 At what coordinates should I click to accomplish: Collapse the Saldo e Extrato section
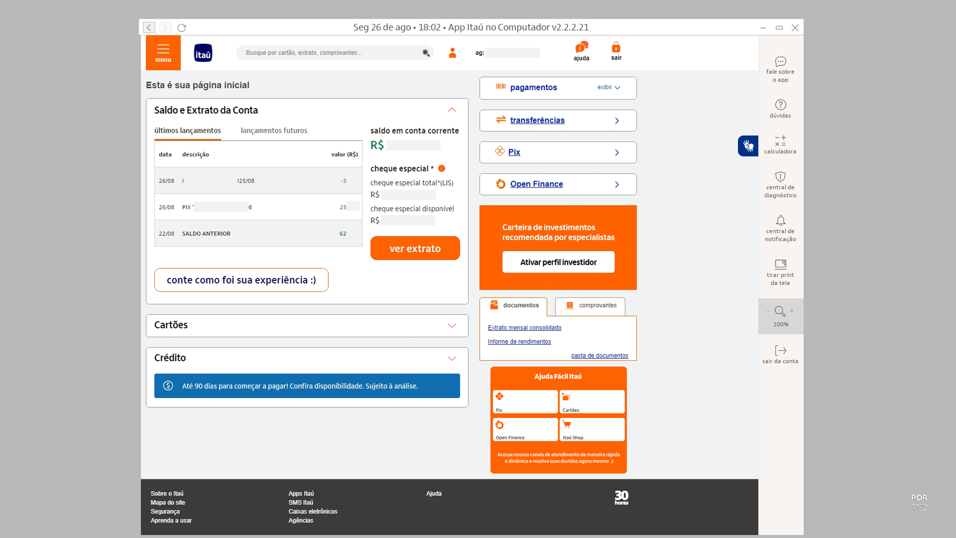click(452, 110)
